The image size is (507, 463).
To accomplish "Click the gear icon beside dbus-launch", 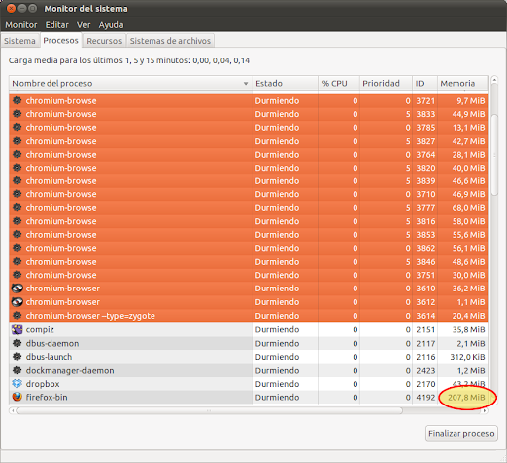I will point(17,357).
